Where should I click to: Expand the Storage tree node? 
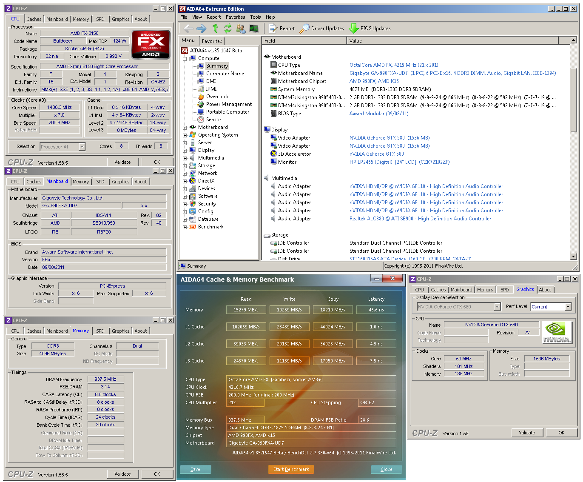[185, 166]
